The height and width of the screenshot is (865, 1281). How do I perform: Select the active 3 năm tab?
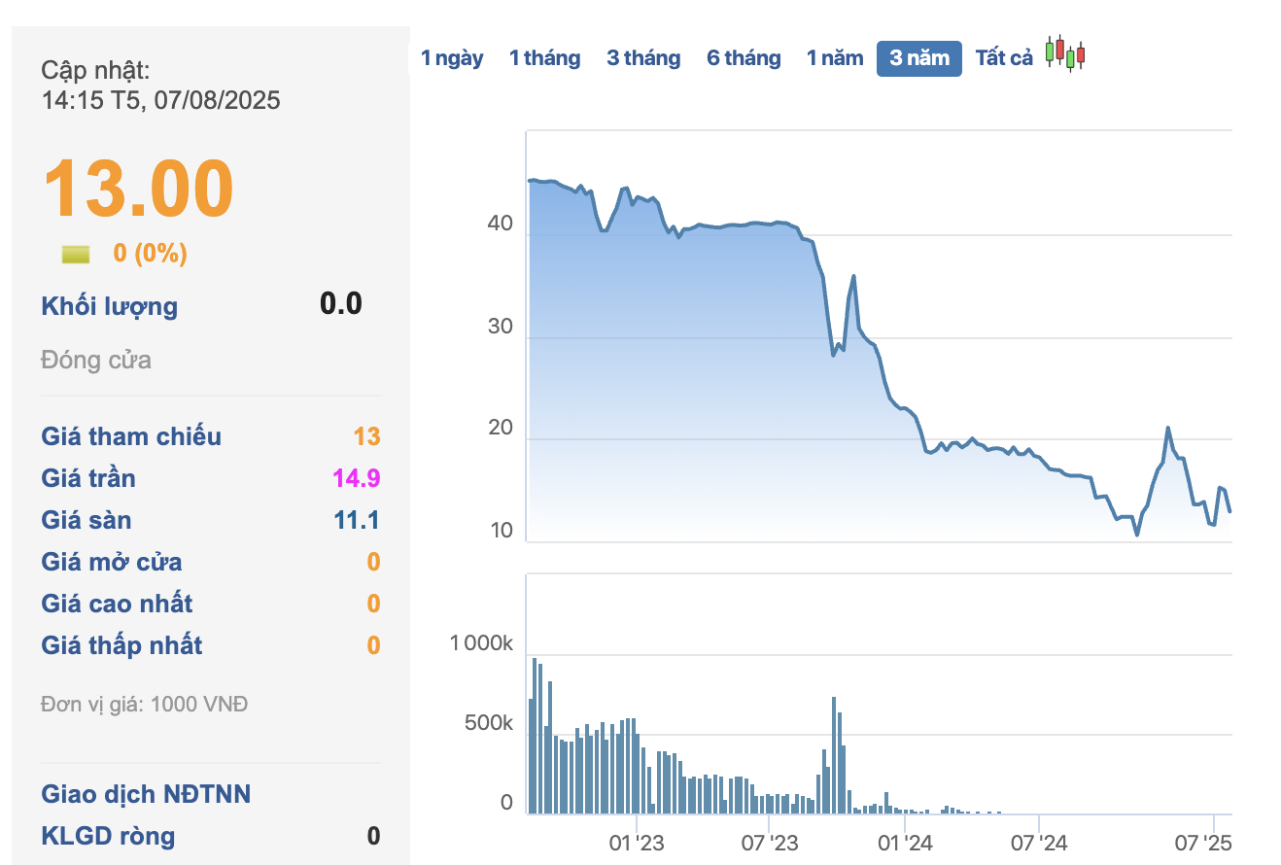click(919, 58)
